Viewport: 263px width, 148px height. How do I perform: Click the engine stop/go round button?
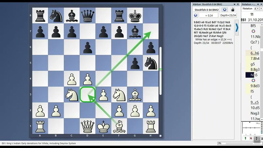point(226,10)
